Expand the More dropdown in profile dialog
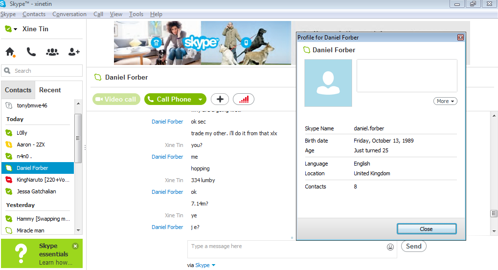 (x=445, y=101)
